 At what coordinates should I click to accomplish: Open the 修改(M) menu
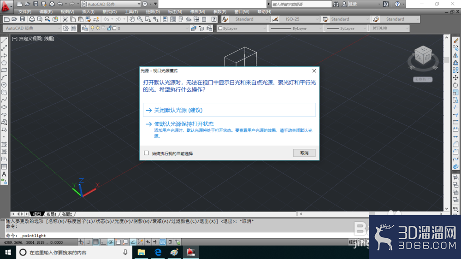pos(198,12)
